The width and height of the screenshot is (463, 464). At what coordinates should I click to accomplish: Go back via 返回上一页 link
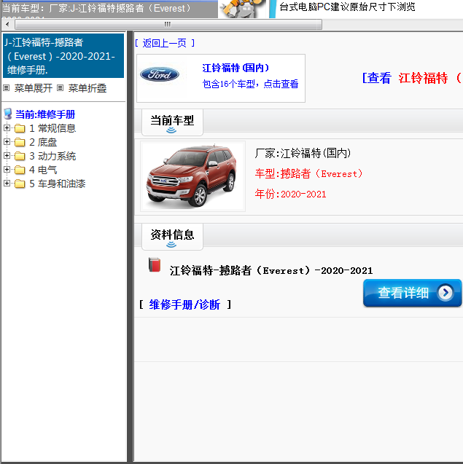tap(165, 43)
